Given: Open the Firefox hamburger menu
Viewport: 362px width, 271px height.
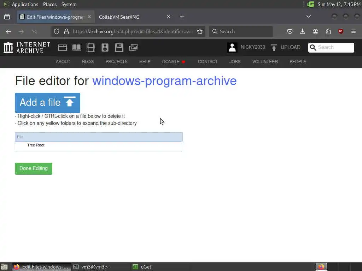Looking at the screenshot, I should click(x=354, y=31).
